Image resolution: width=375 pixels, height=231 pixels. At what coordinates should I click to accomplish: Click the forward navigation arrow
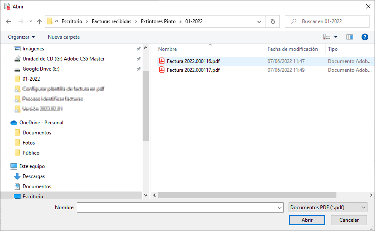pos(21,21)
